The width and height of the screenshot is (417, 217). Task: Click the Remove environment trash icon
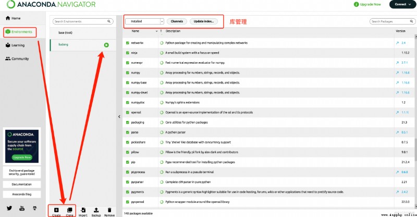tap(109, 210)
